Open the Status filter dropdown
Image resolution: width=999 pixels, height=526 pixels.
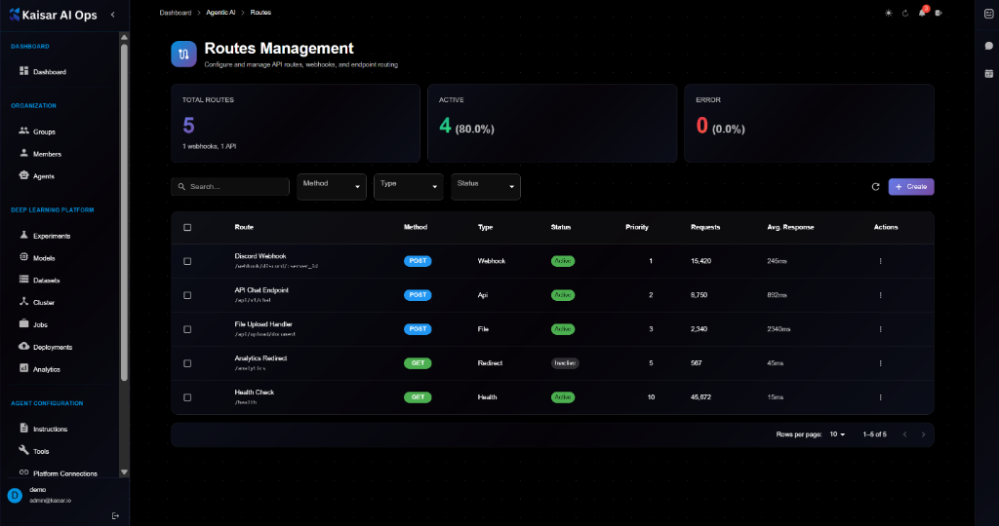click(x=486, y=187)
